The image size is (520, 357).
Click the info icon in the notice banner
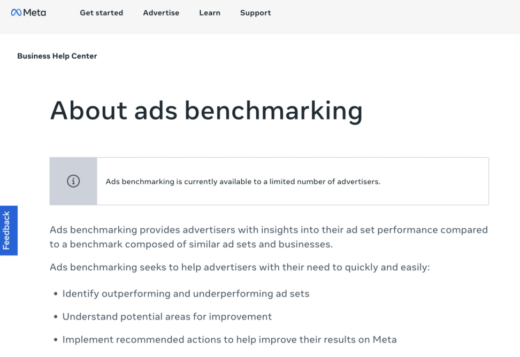(73, 181)
